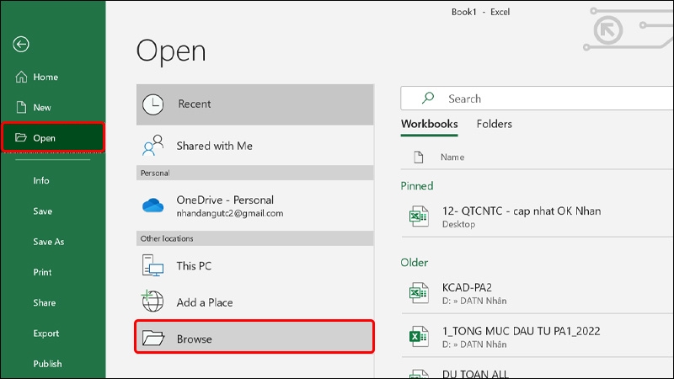Click the Older section heading
674x379 pixels.
415,263
